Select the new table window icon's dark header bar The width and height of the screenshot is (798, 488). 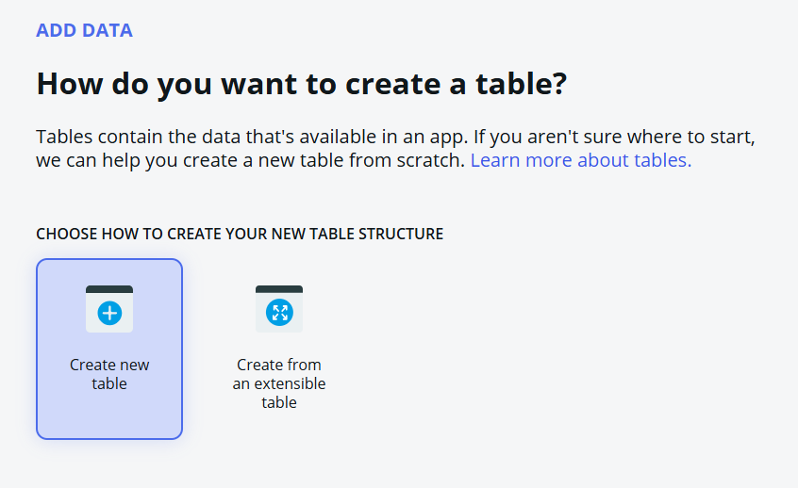click(109, 289)
